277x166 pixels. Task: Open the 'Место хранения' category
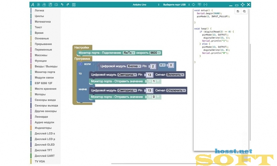click(46, 88)
